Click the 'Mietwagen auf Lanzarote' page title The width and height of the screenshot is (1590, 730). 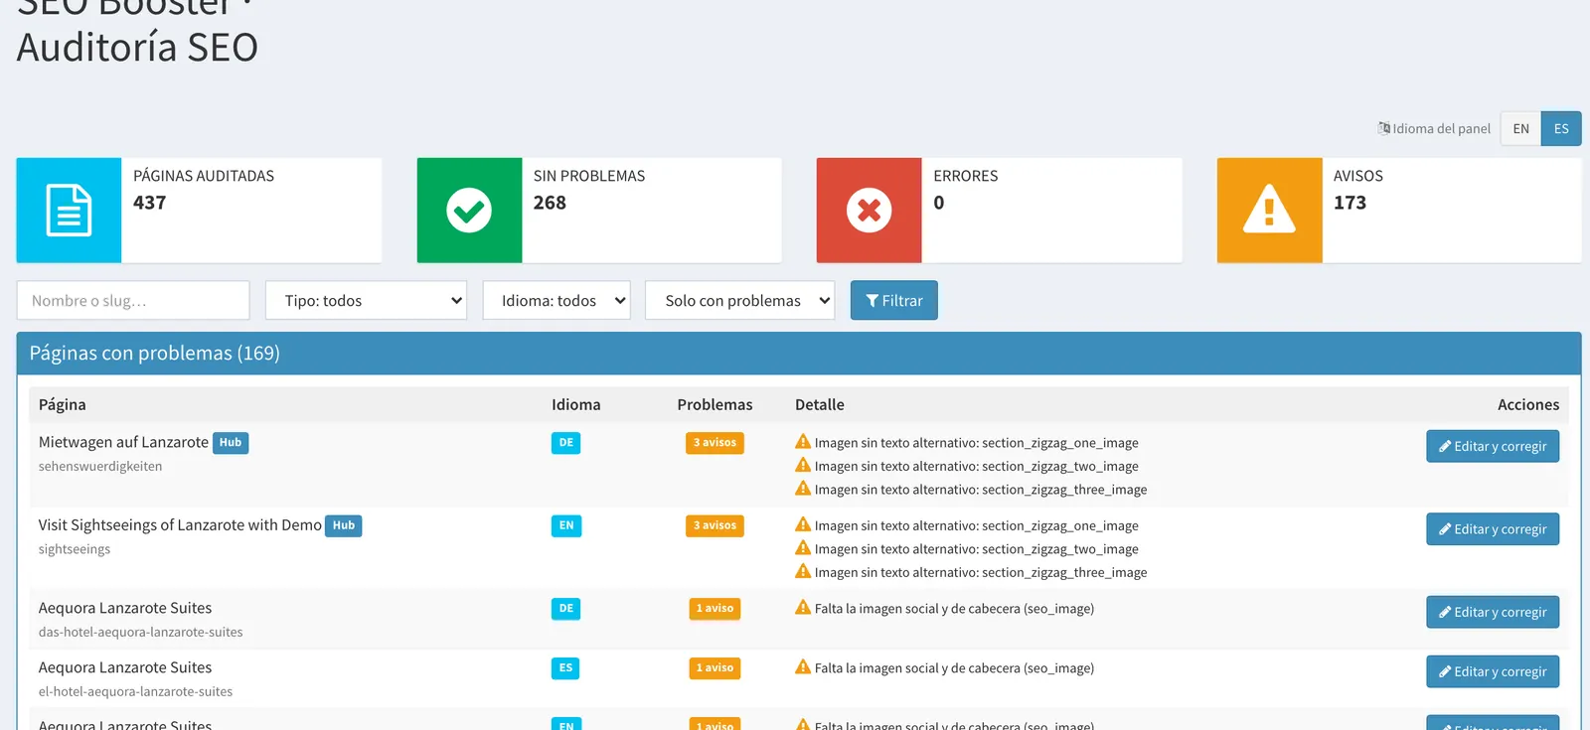click(x=123, y=442)
